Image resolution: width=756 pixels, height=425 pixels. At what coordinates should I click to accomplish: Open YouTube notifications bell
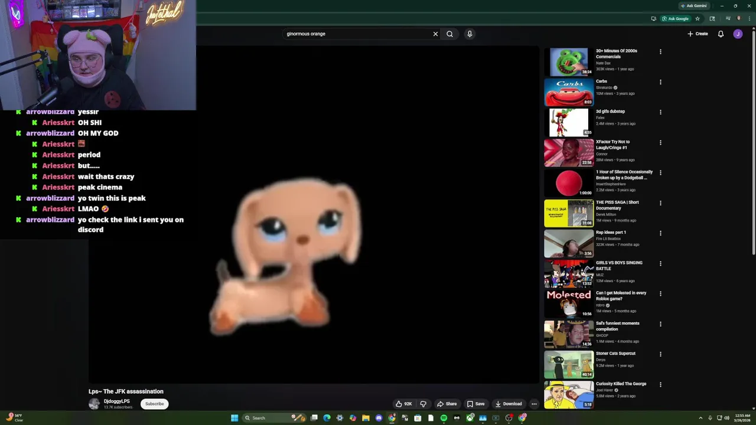click(721, 34)
